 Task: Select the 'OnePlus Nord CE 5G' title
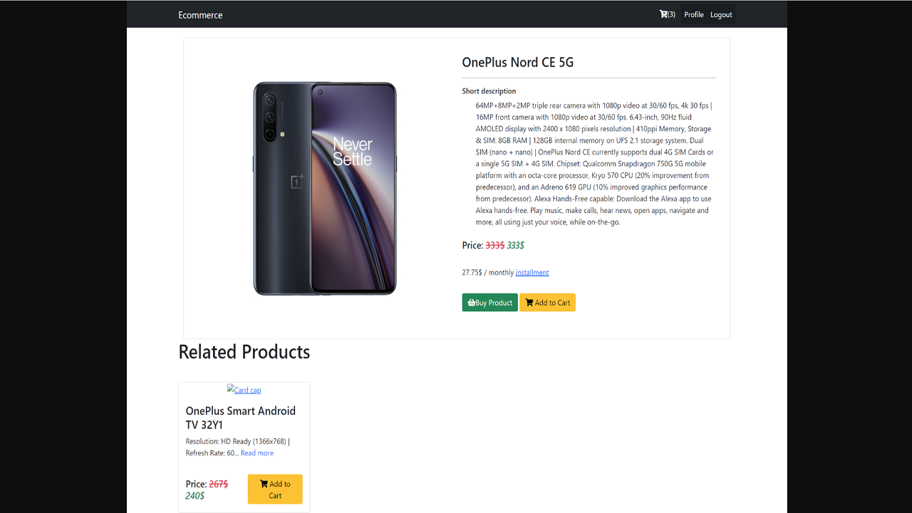(517, 62)
